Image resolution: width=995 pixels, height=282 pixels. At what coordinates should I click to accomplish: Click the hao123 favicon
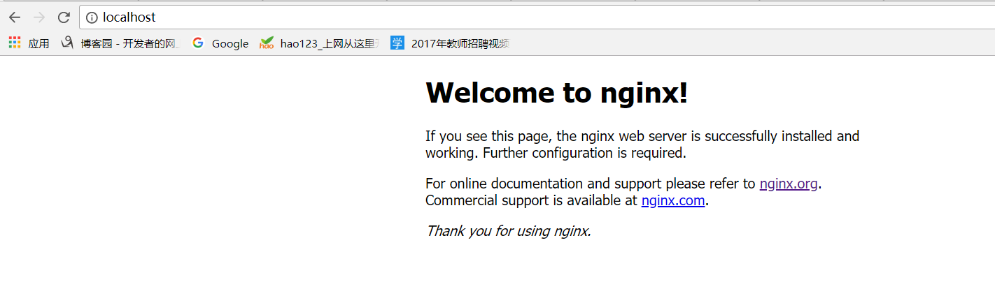pos(266,43)
